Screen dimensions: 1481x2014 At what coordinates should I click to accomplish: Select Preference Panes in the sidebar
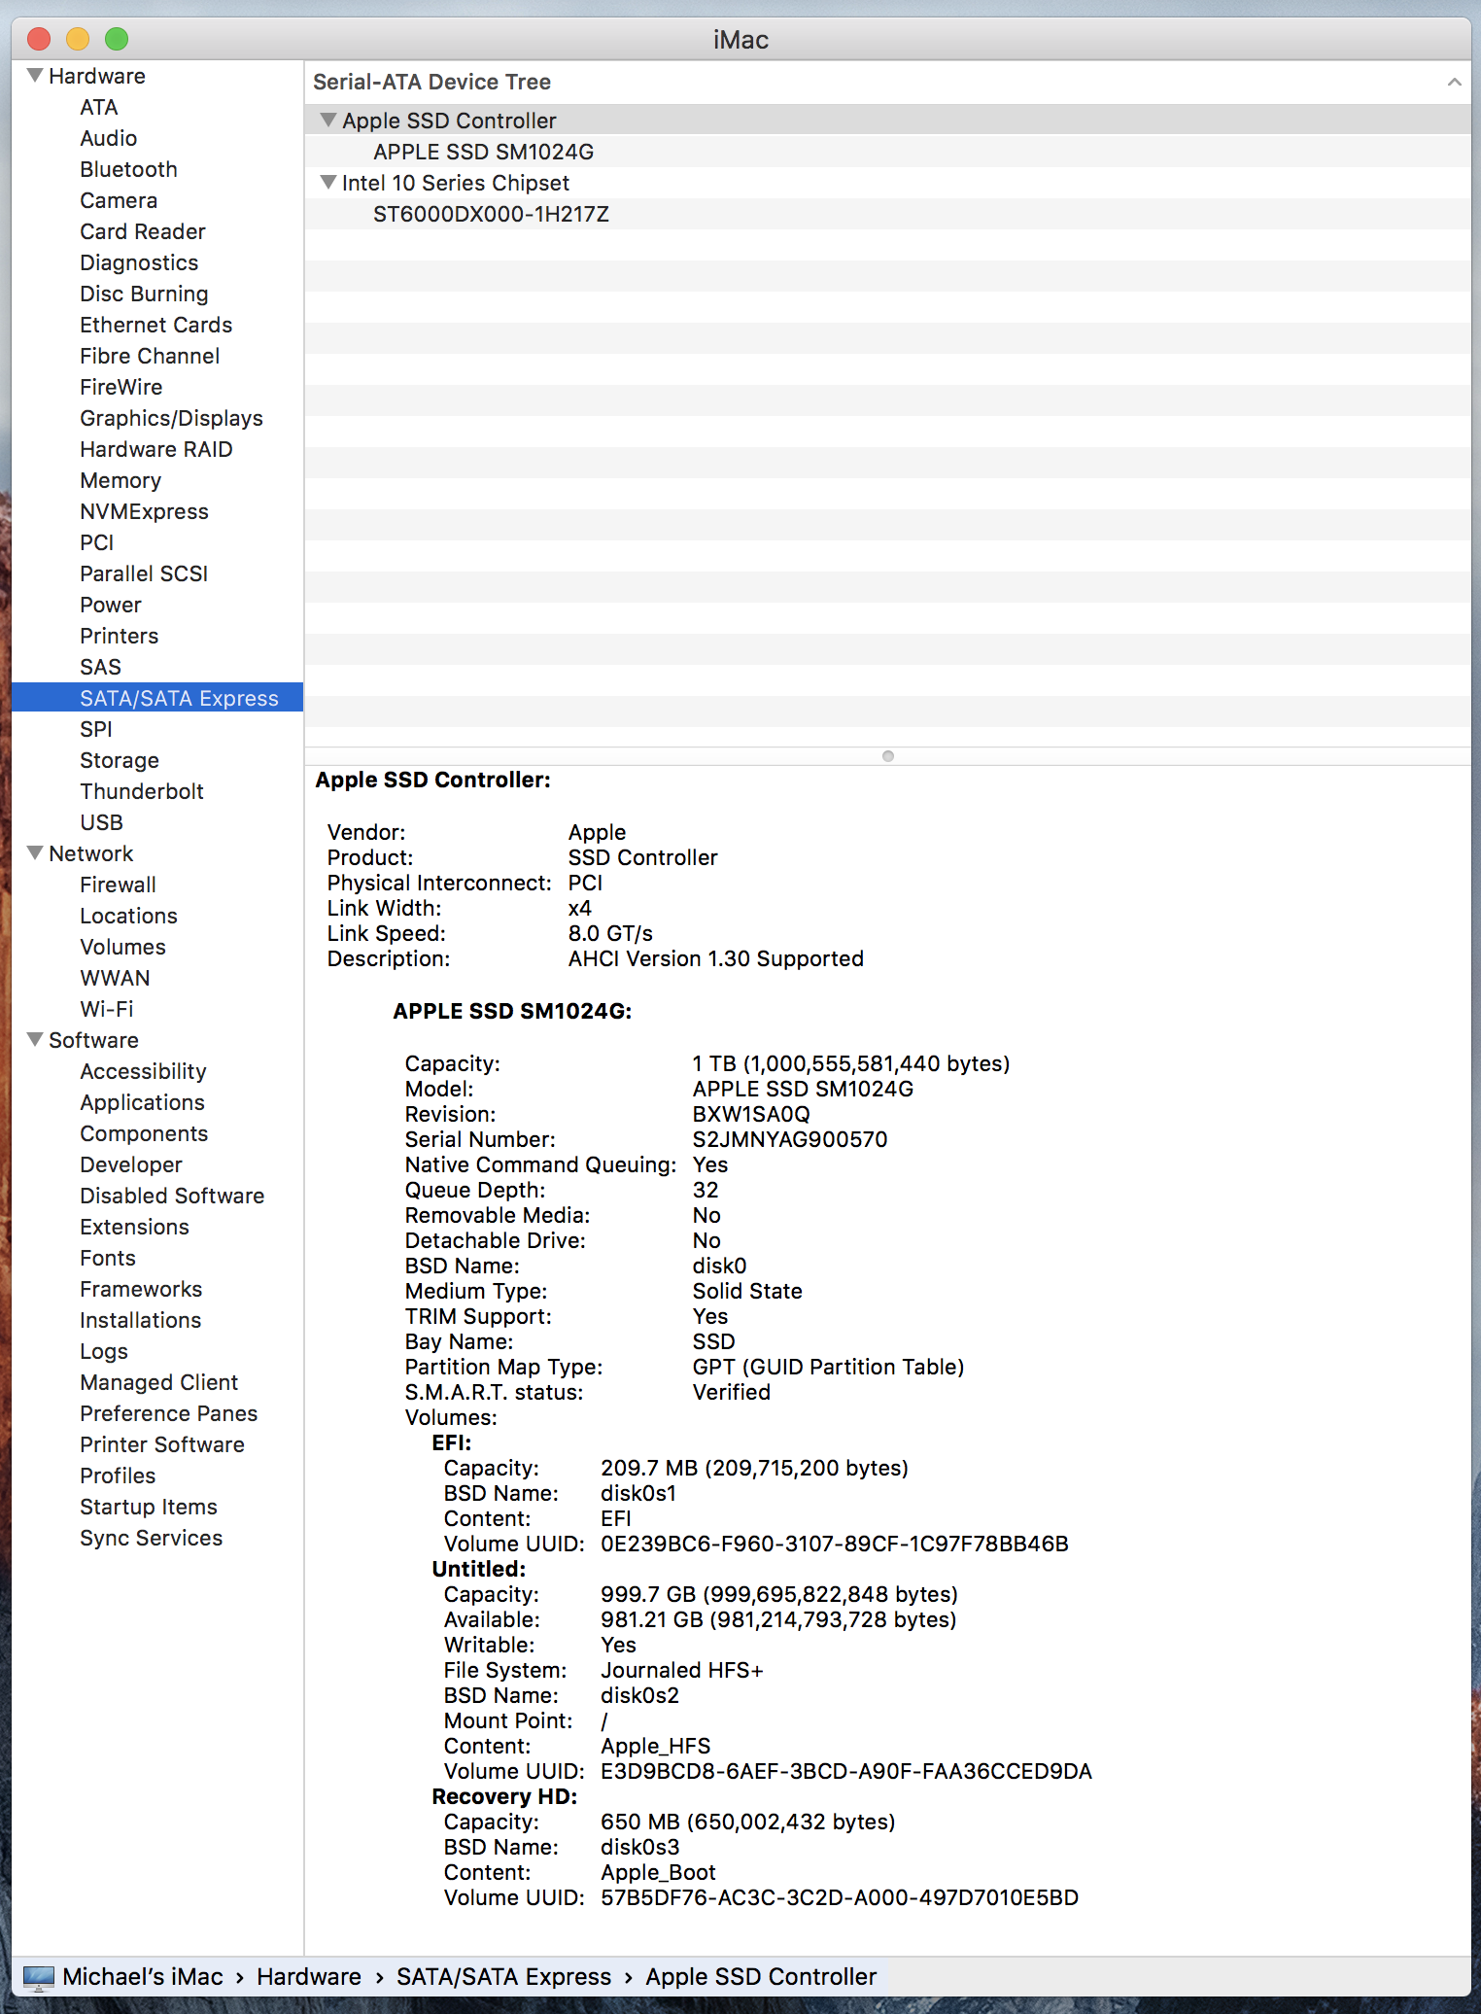tap(169, 1413)
